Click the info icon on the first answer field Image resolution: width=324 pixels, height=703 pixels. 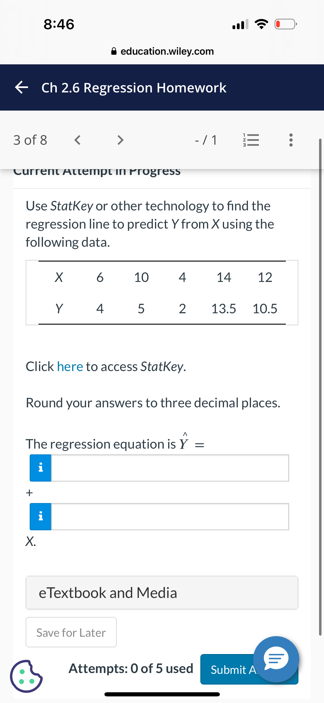(x=40, y=468)
